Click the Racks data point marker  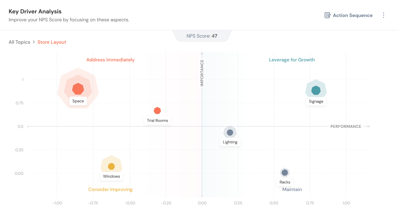tap(285, 173)
